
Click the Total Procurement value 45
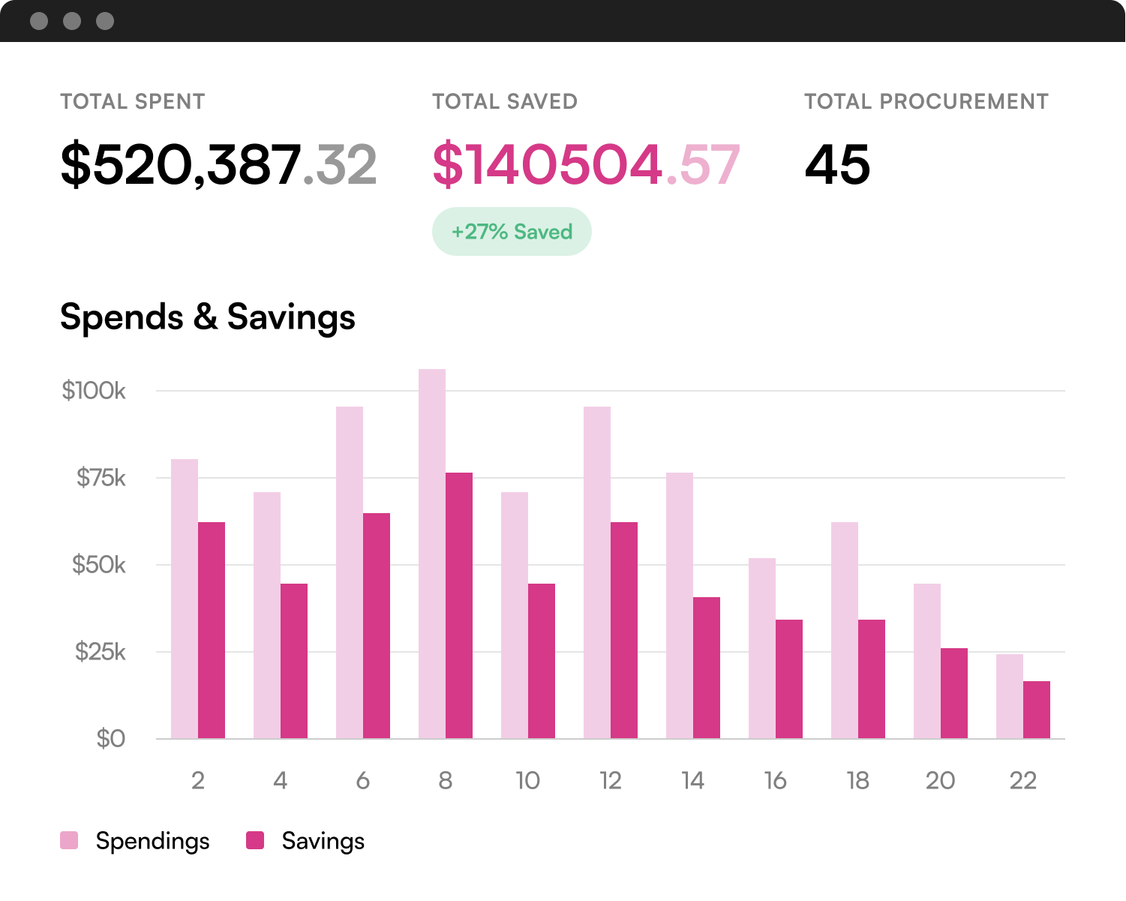[837, 165]
